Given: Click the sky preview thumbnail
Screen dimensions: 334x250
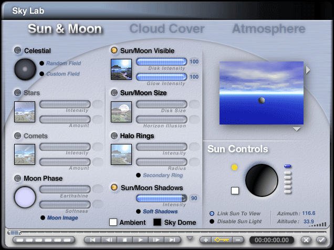Looking at the screenshot, I should point(261,93).
